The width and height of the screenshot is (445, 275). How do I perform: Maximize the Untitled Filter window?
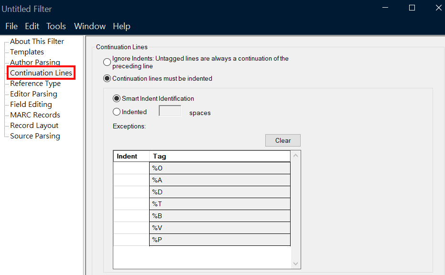[x=412, y=8]
